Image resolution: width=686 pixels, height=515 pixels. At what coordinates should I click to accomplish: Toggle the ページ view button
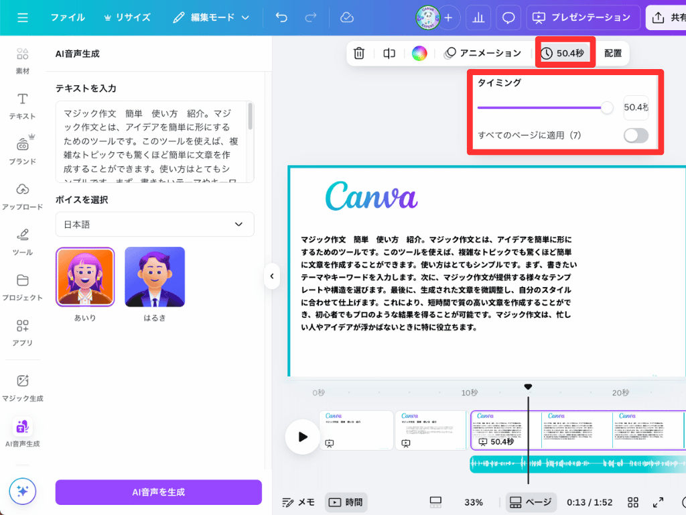click(531, 502)
